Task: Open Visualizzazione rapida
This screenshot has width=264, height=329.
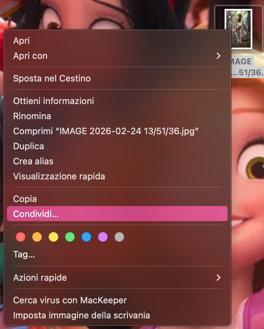Action: click(117, 176)
